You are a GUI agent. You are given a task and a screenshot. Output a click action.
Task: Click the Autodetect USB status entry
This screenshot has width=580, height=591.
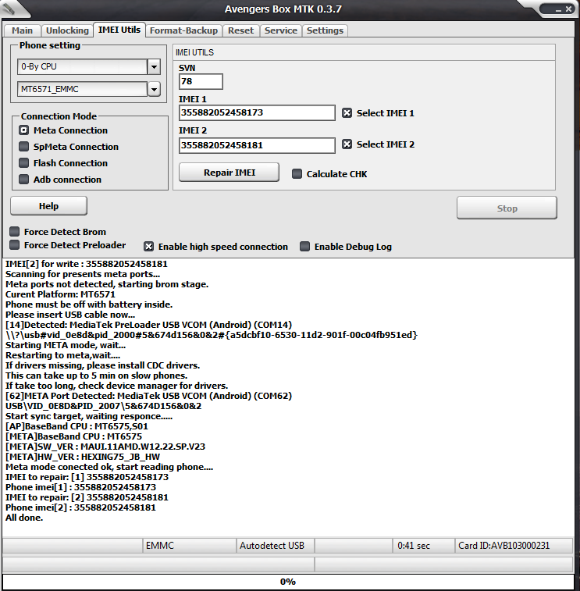coord(275,546)
